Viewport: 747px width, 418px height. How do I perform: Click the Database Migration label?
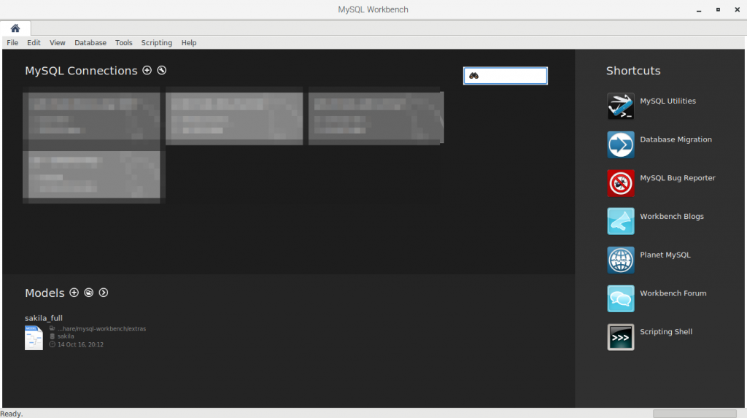[x=676, y=139]
